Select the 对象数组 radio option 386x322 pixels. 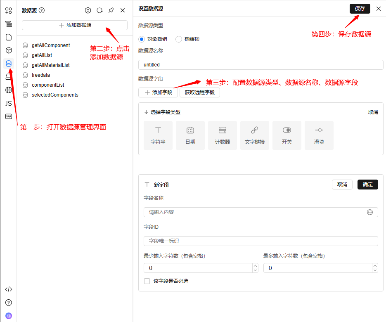pyautogui.click(x=142, y=39)
